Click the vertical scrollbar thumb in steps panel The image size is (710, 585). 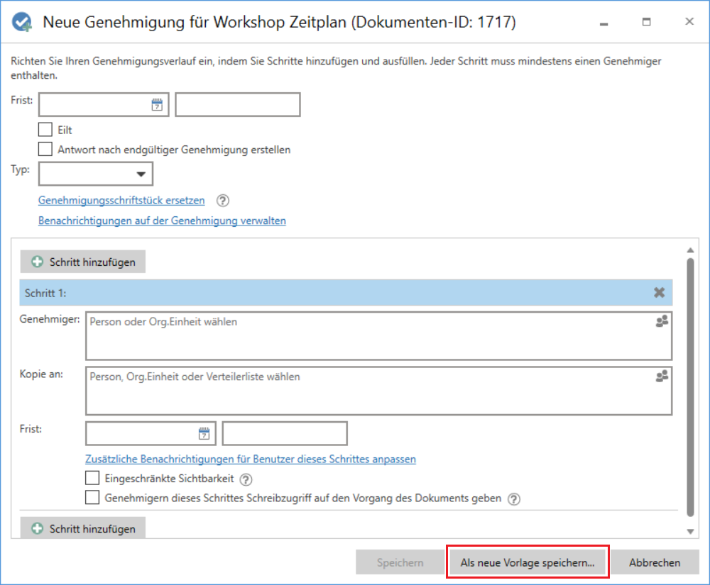(x=690, y=387)
